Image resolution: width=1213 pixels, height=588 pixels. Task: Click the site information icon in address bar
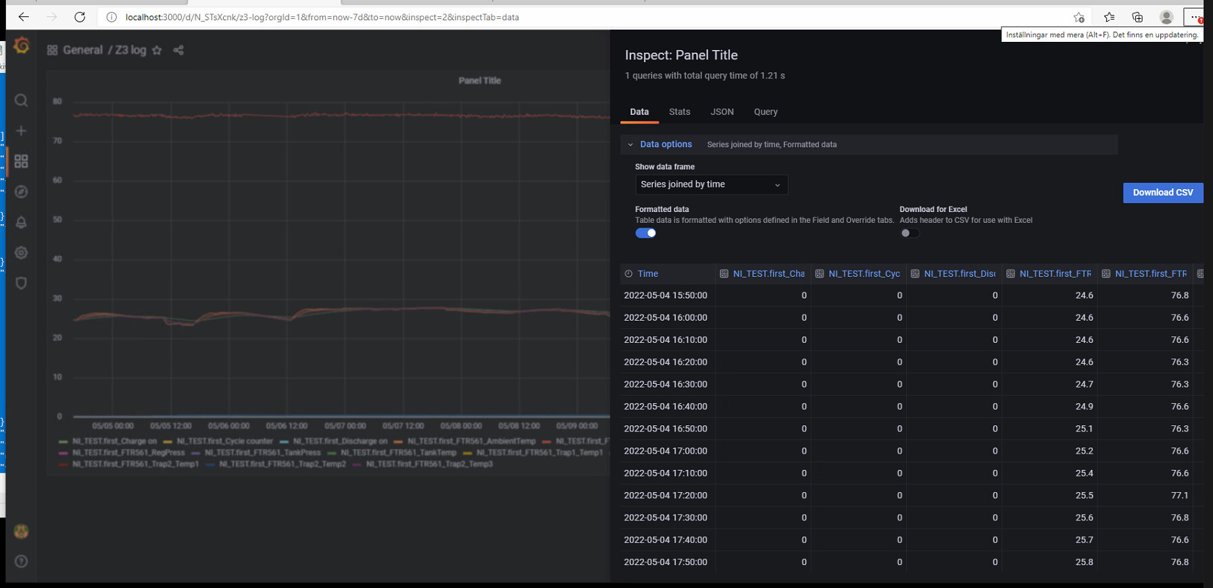(x=112, y=17)
